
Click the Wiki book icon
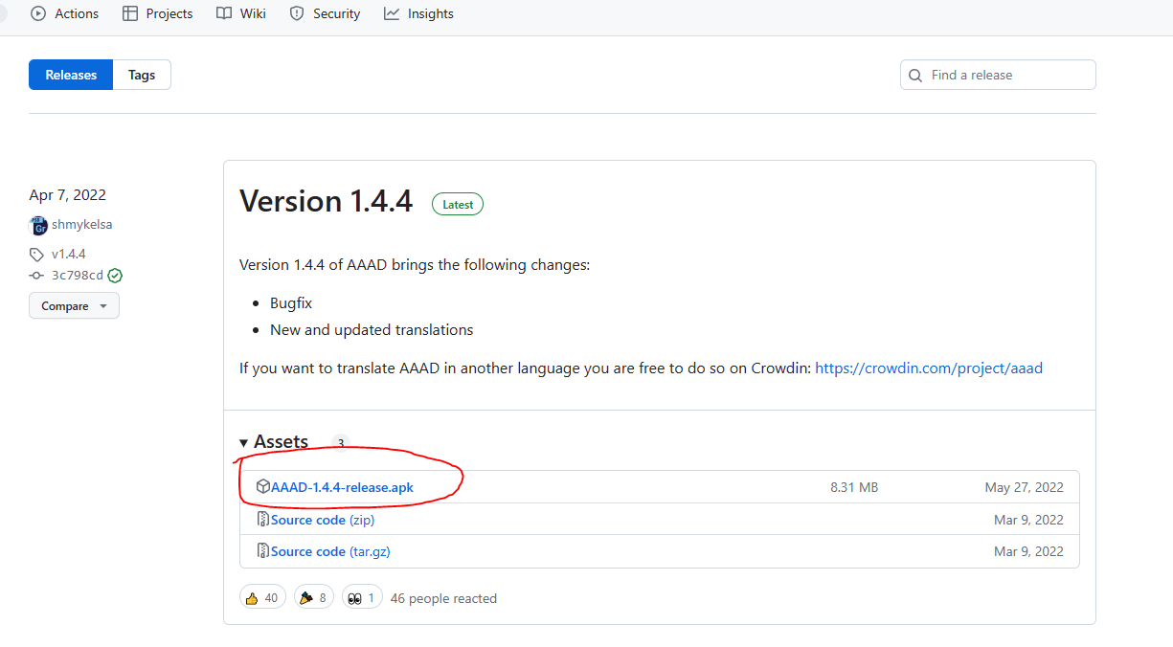224,13
